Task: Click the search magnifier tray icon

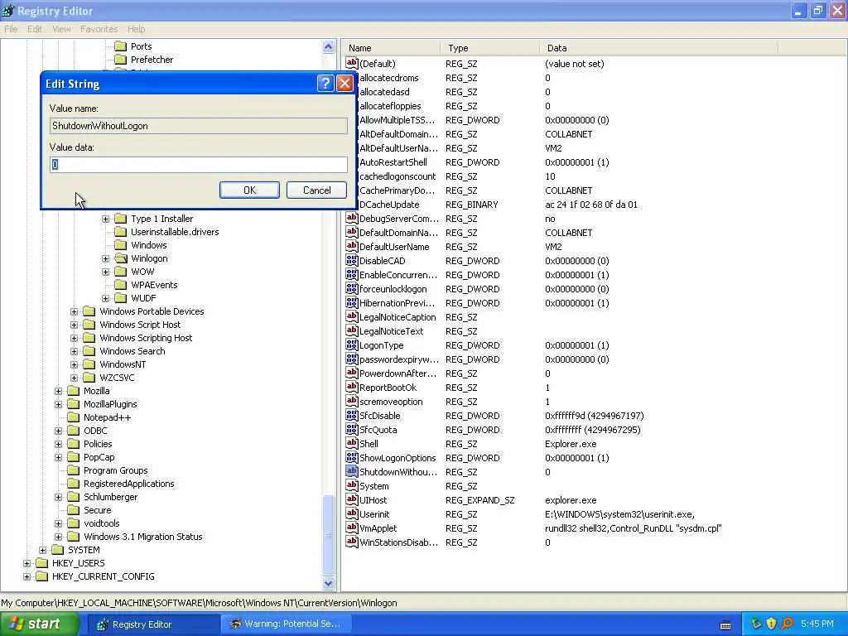Action: [787, 624]
